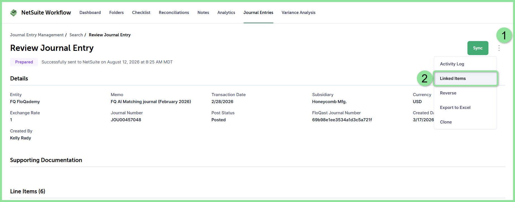515x202 pixels.
Task: Select the subsidiary Honeycomb Mfg.
Action: pos(330,102)
